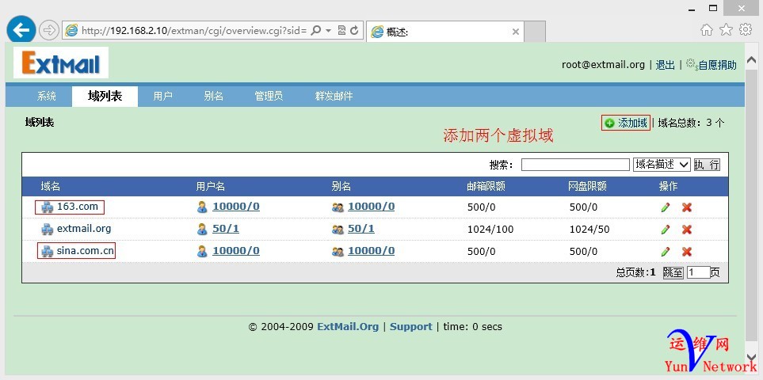Click the address bar search magnifier

pyautogui.click(x=316, y=30)
